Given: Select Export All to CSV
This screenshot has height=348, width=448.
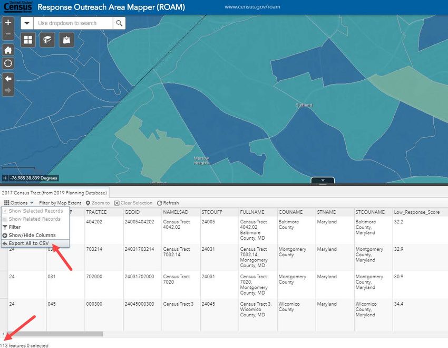Looking at the screenshot, I should (35, 243).
